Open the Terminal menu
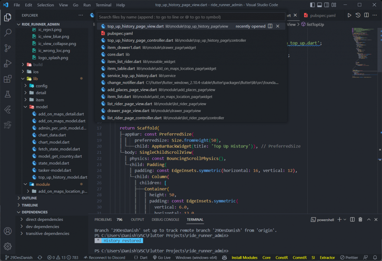Viewport: 382px width, 261px height. point(103,5)
